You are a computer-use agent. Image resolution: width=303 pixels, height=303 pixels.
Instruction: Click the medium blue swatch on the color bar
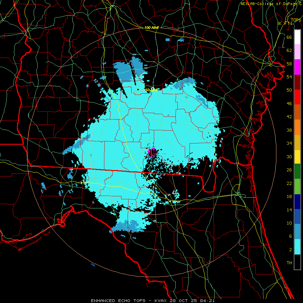tap(297, 216)
